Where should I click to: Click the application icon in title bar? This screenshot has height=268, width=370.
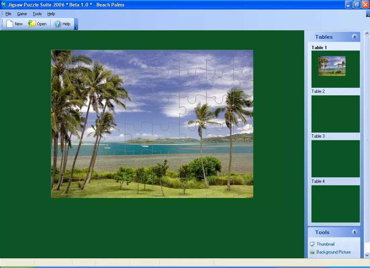click(3, 4)
